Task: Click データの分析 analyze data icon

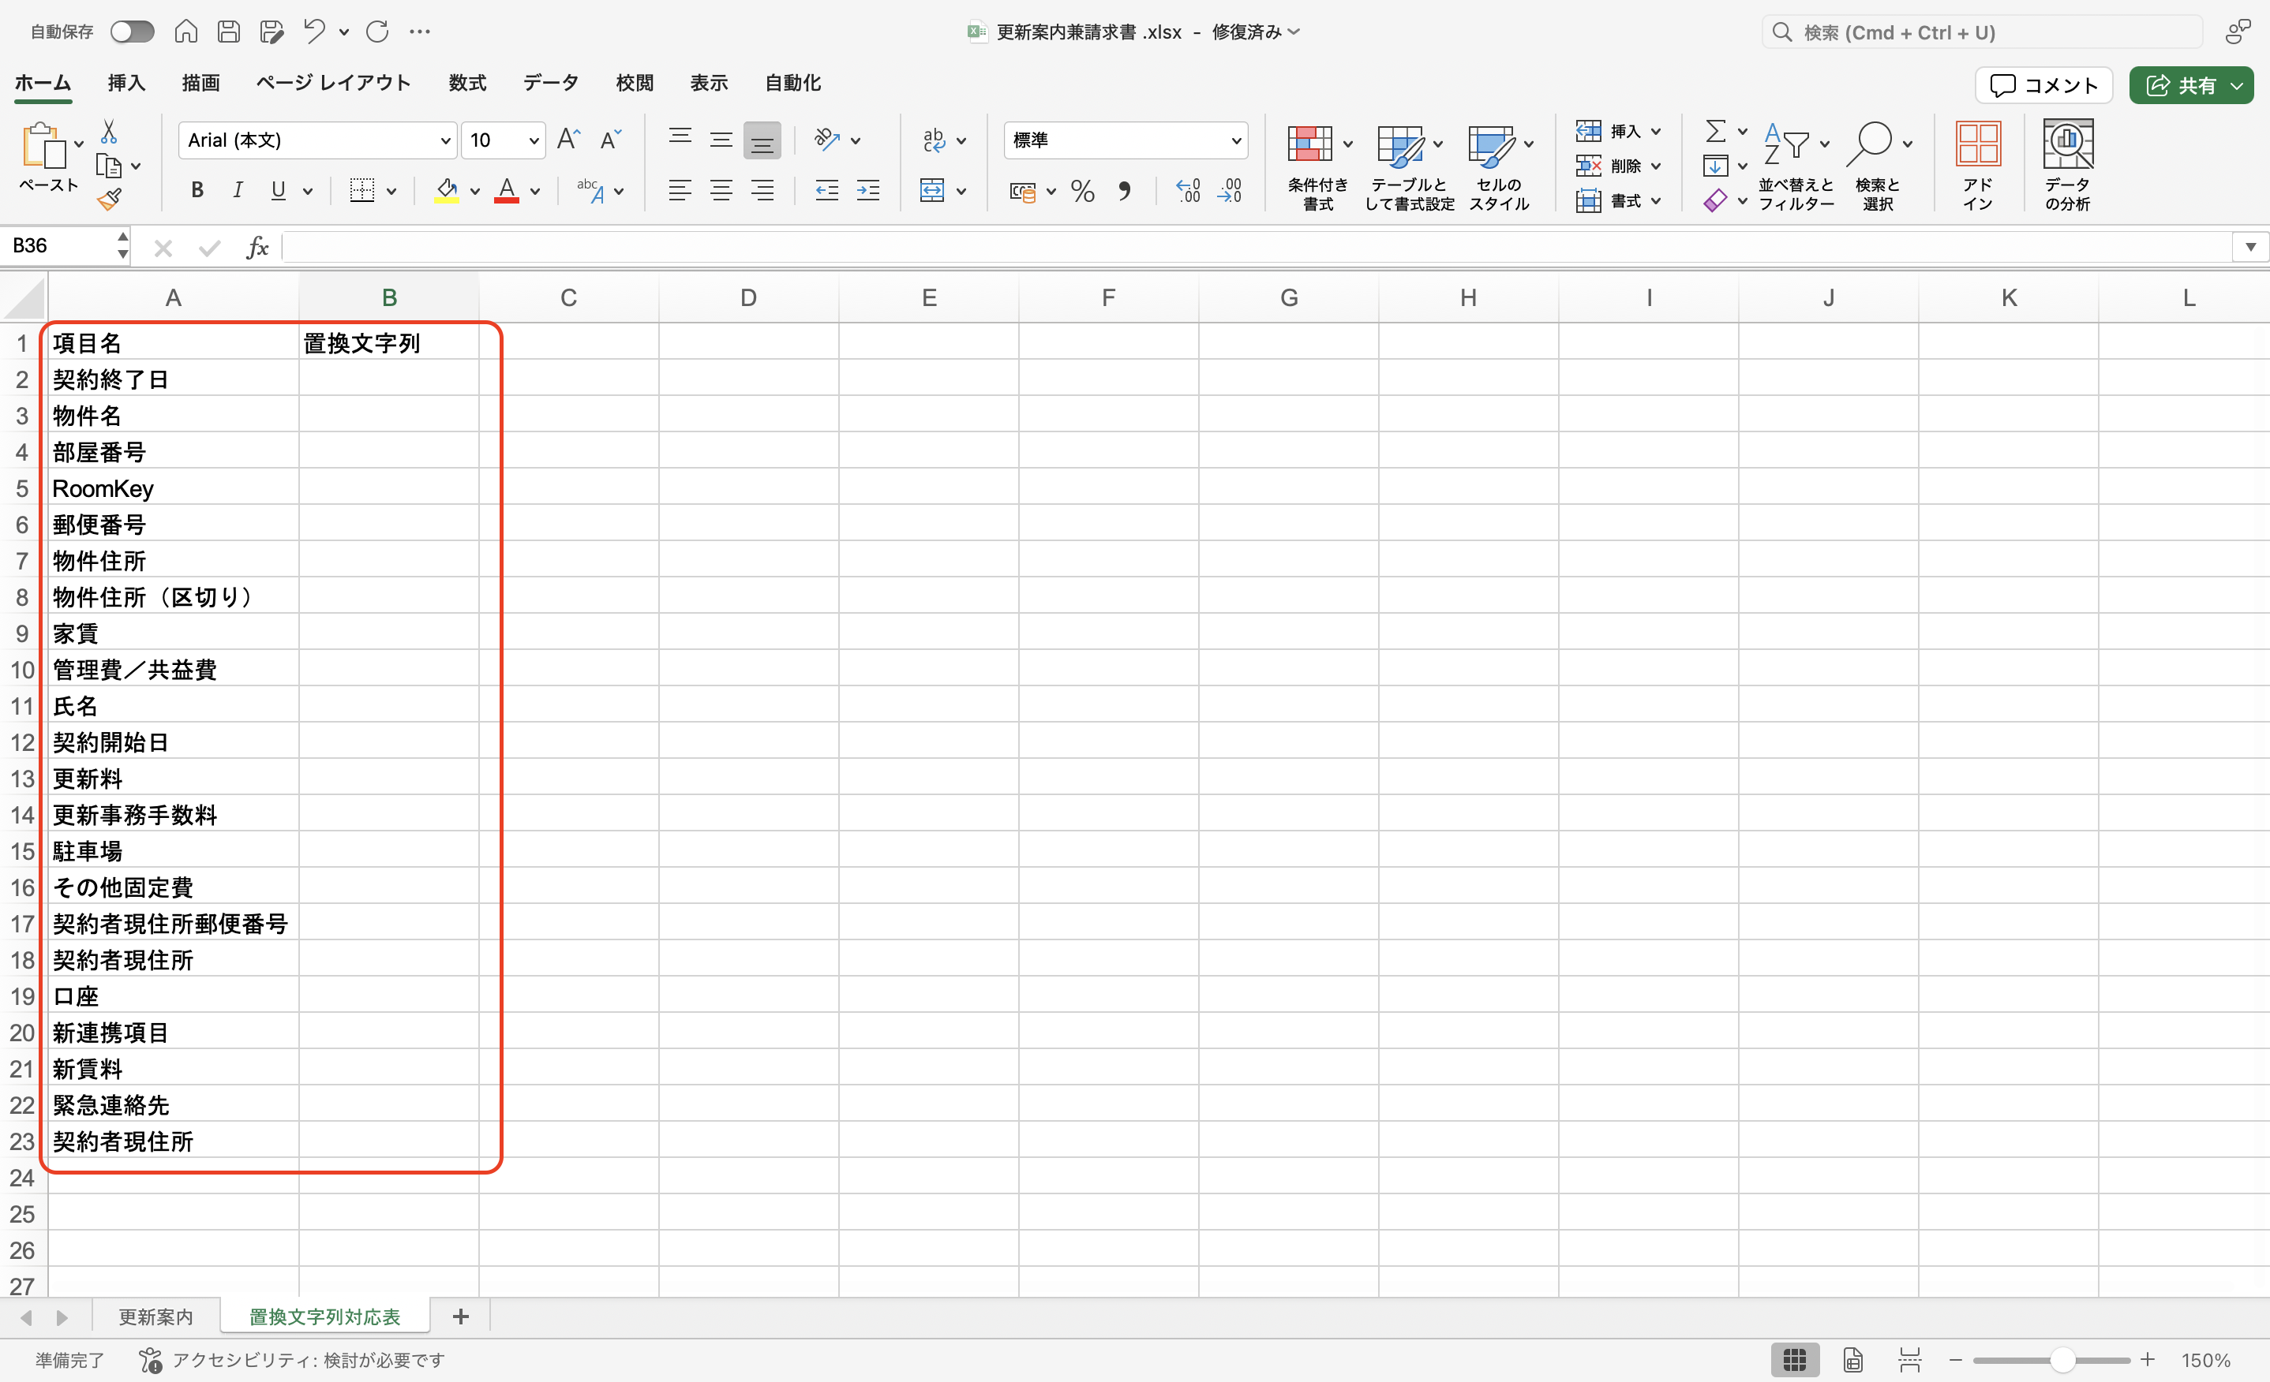Action: [2067, 167]
